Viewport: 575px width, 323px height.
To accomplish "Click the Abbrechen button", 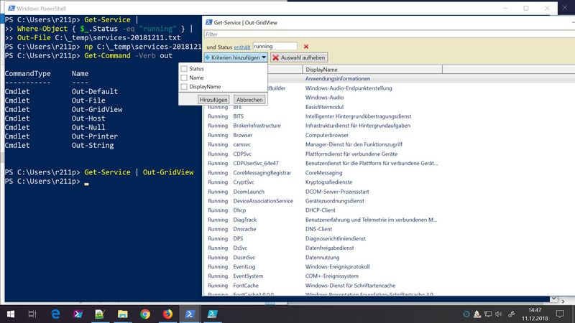I will (x=249, y=99).
